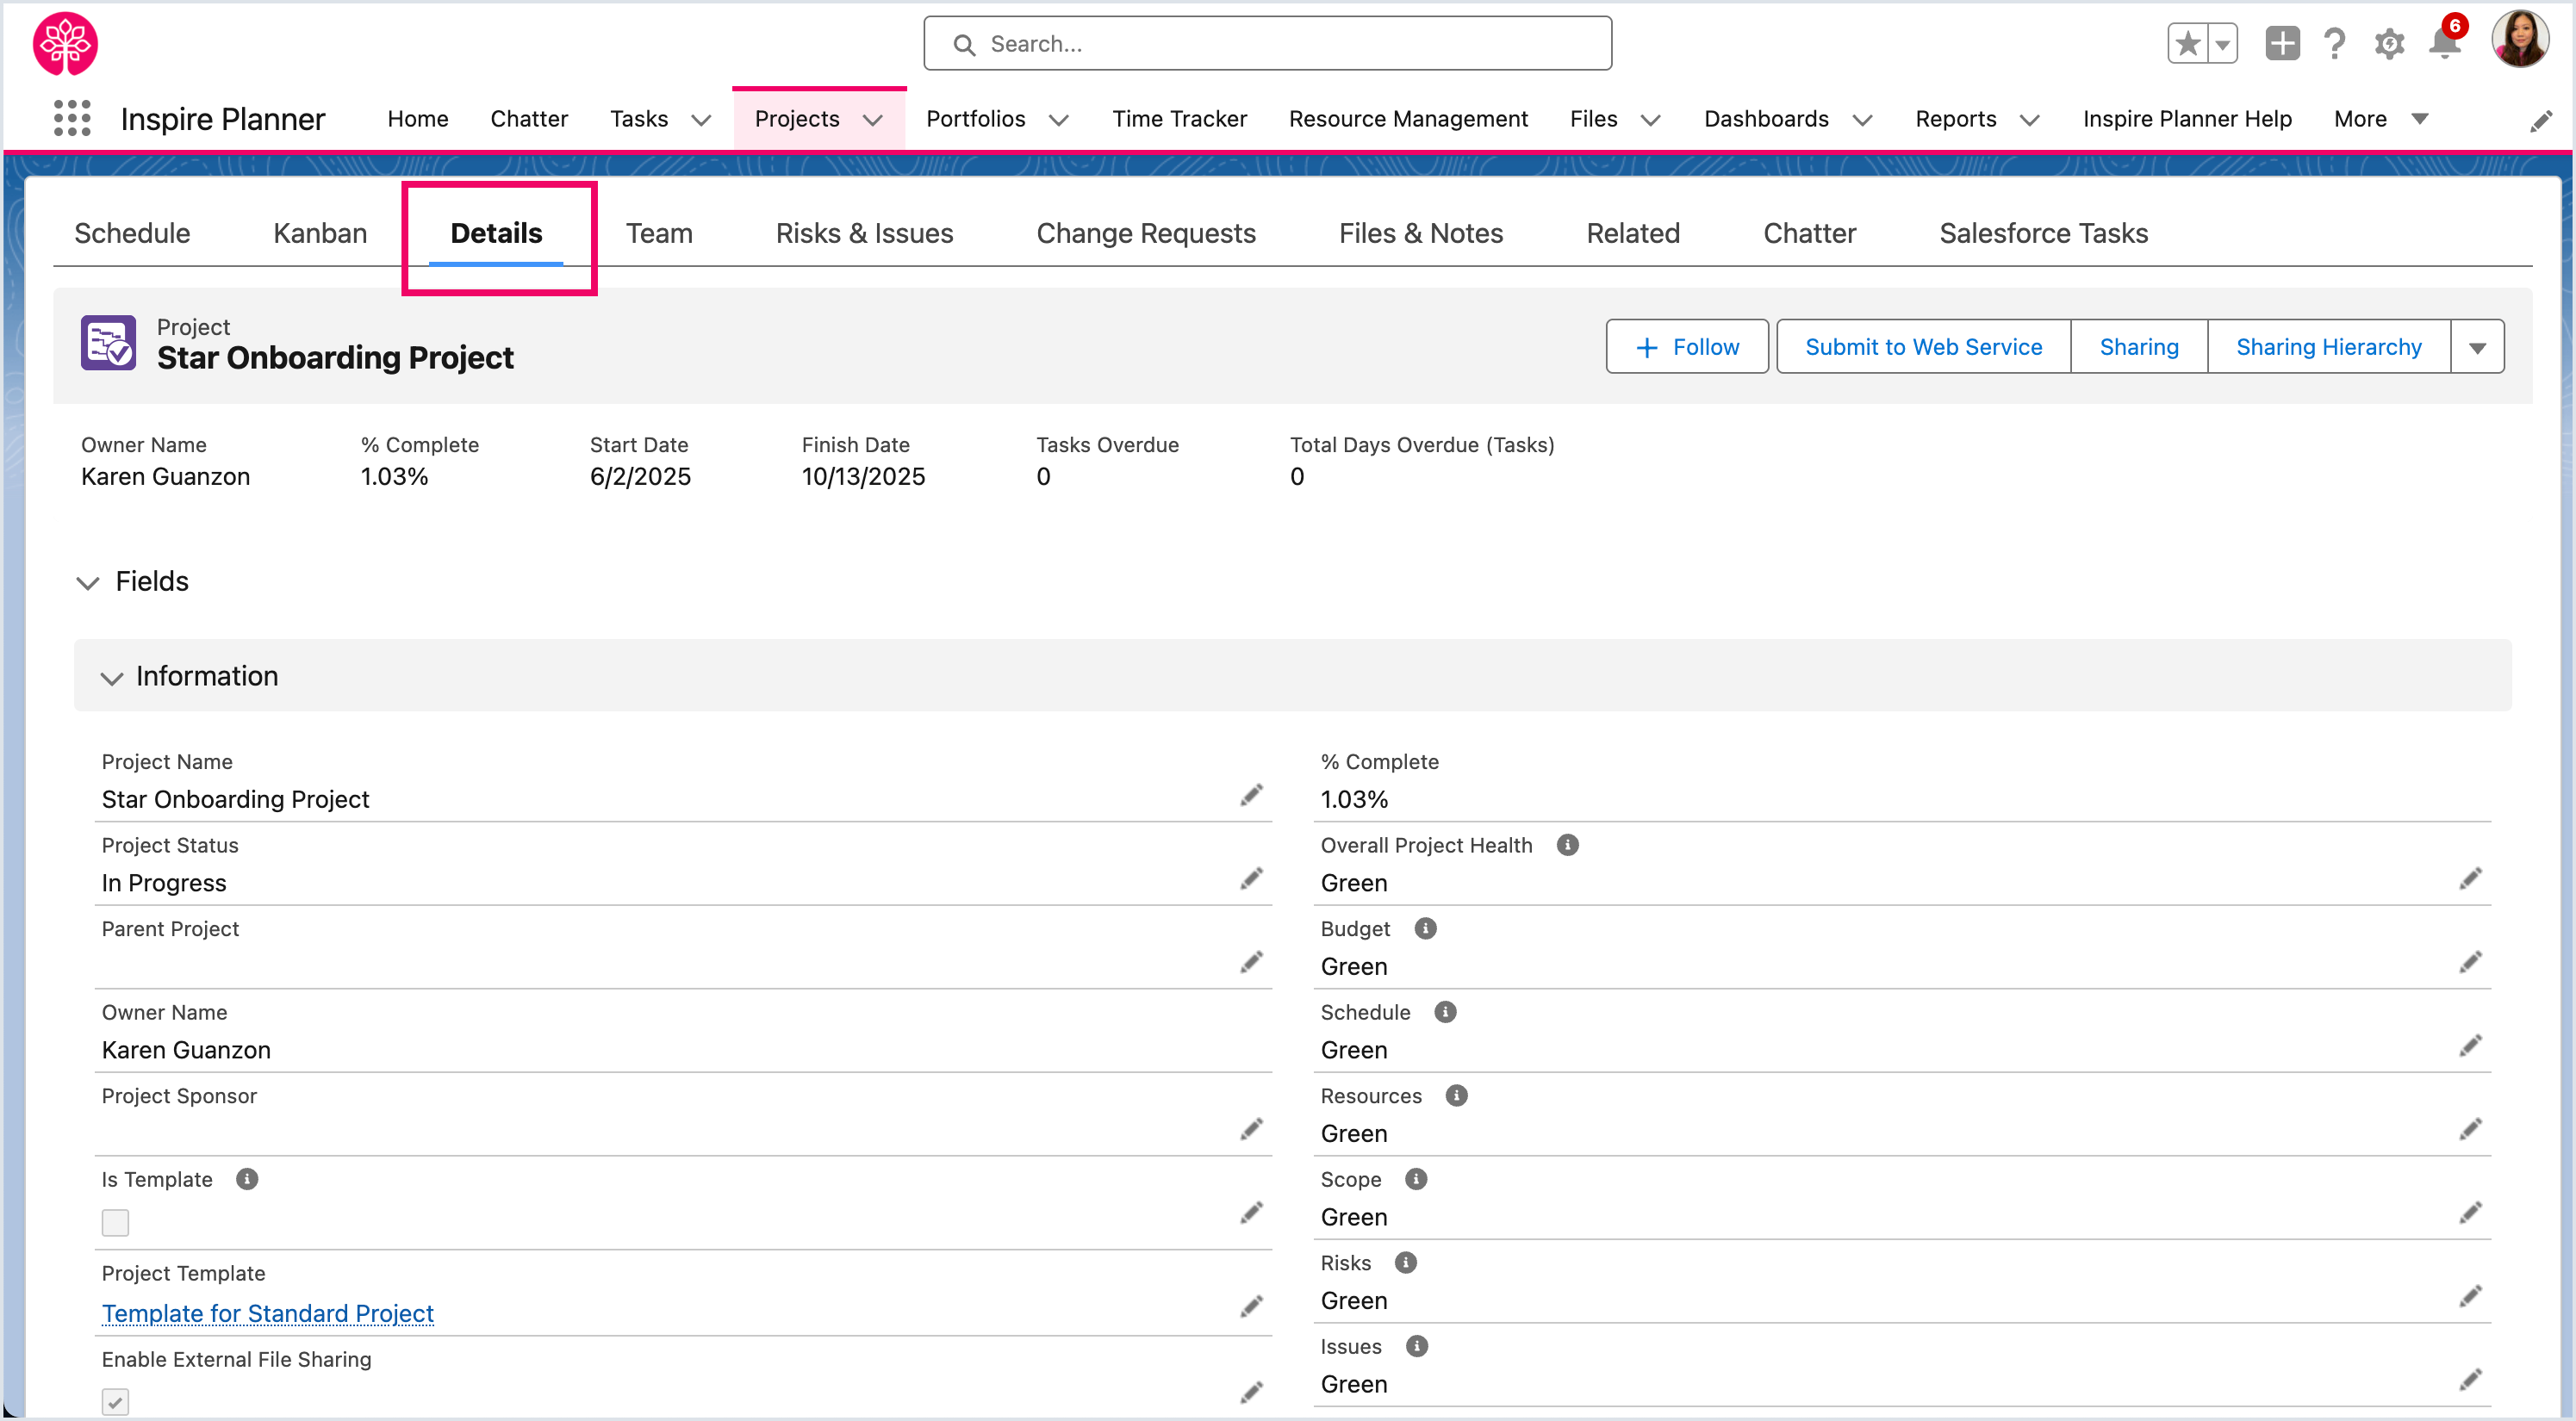The height and width of the screenshot is (1421, 2576).
Task: Go to the Home nav item
Action: pos(418,119)
